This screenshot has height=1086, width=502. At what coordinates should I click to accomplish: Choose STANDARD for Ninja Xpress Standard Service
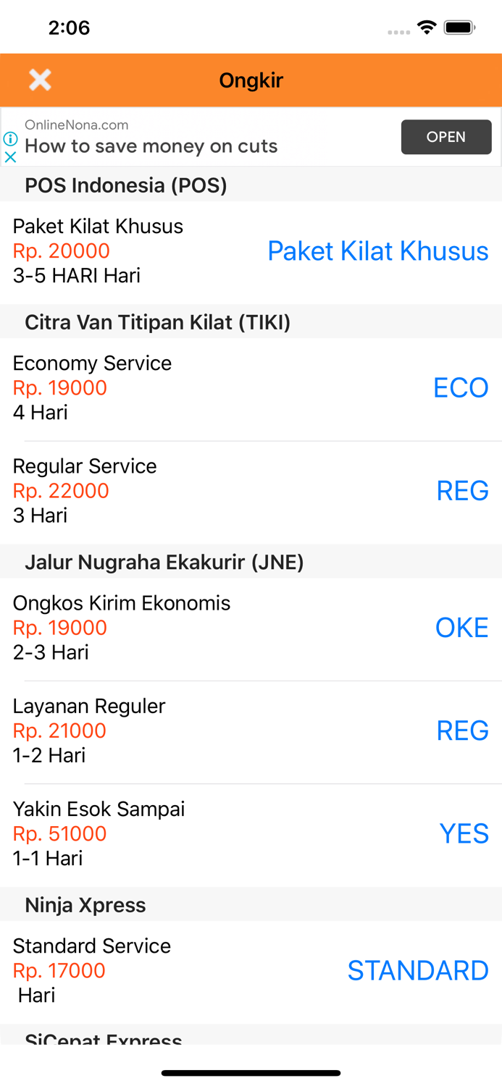pyautogui.click(x=418, y=970)
